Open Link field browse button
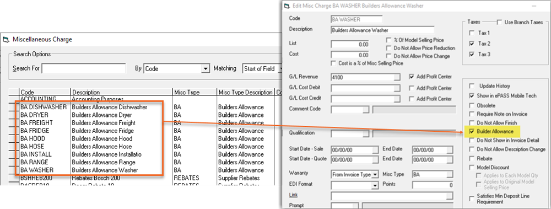Screen dimensions: 551x209 click(450, 196)
